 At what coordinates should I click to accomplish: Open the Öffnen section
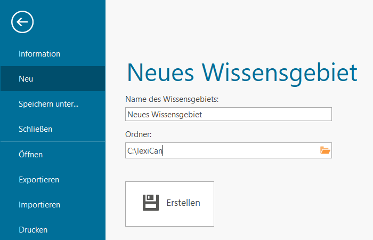[x=30, y=155]
